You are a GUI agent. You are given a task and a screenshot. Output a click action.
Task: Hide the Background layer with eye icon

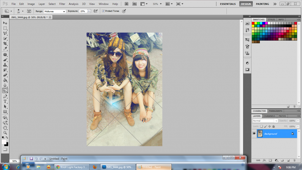pos(254,134)
